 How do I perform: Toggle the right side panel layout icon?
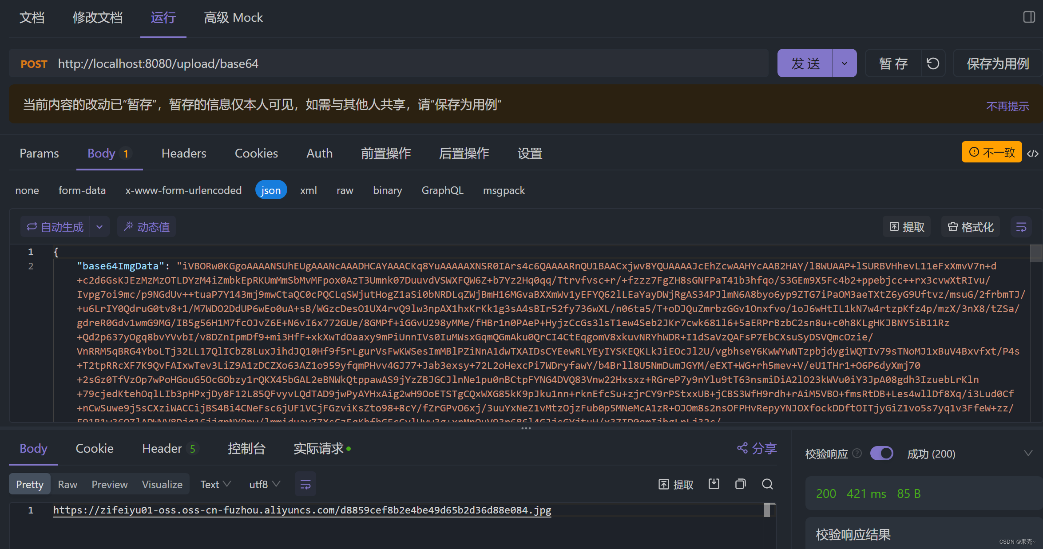1029,17
